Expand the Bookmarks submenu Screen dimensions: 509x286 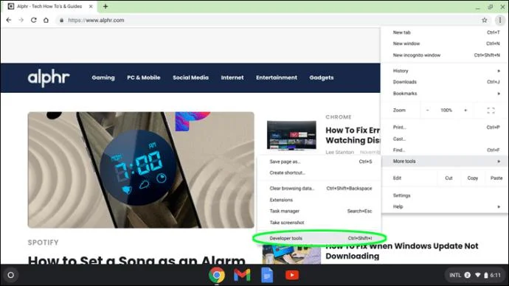click(445, 94)
